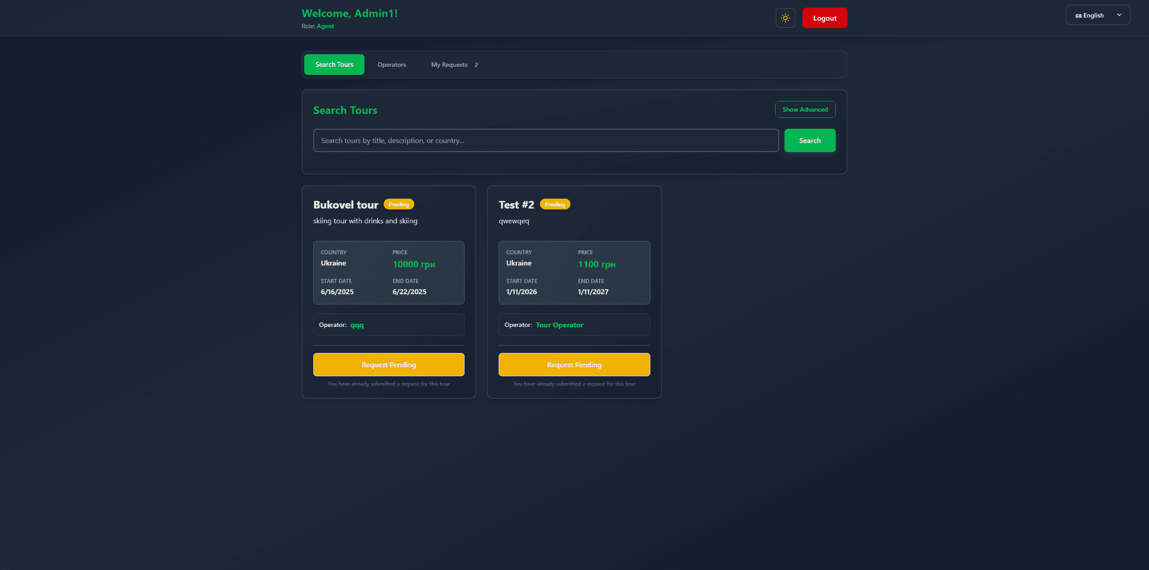Image resolution: width=1149 pixels, height=570 pixels.
Task: Click the Pending badge on Bukovel tour
Action: pos(399,204)
